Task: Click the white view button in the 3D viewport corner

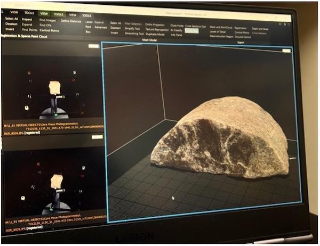Action: (286, 51)
